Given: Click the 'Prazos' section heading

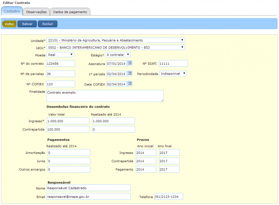Looking at the screenshot, I should 143,140.
